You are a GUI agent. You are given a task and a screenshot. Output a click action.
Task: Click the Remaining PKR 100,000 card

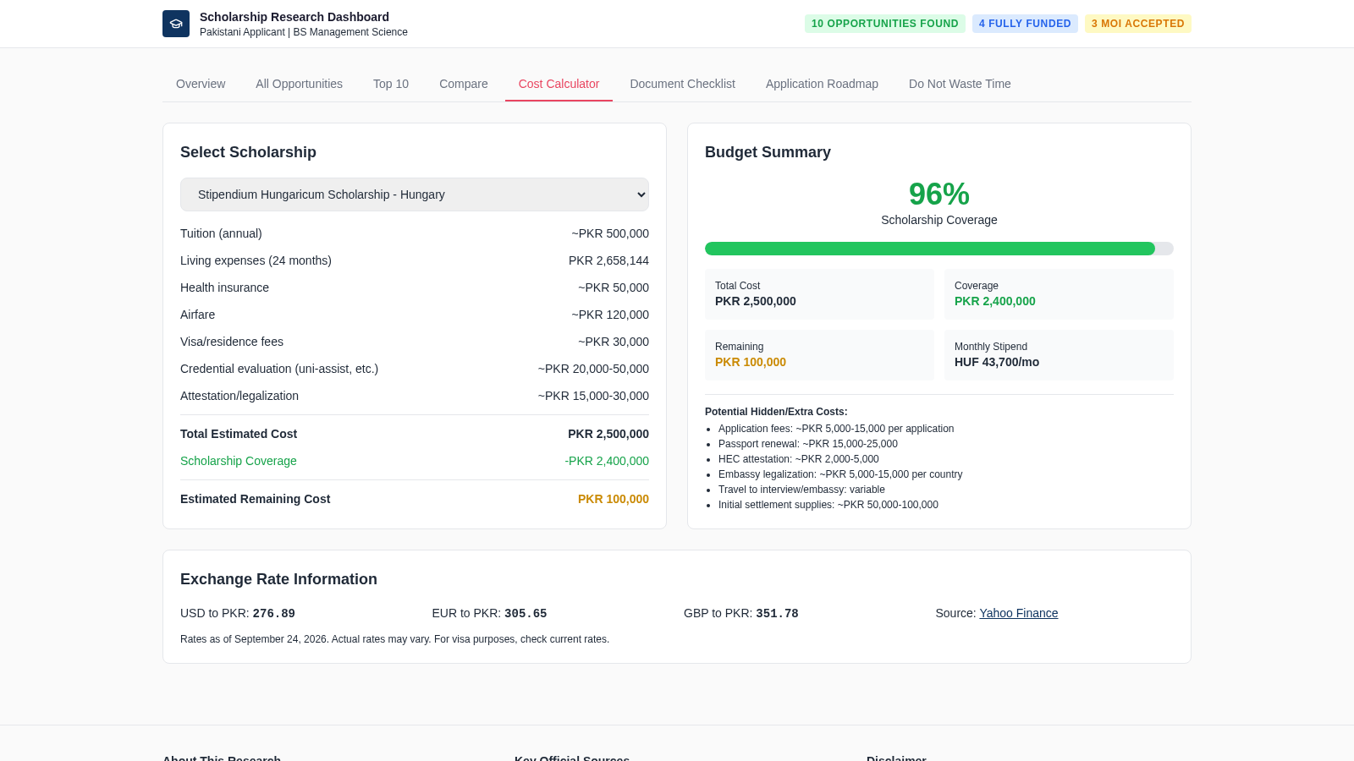pos(819,355)
